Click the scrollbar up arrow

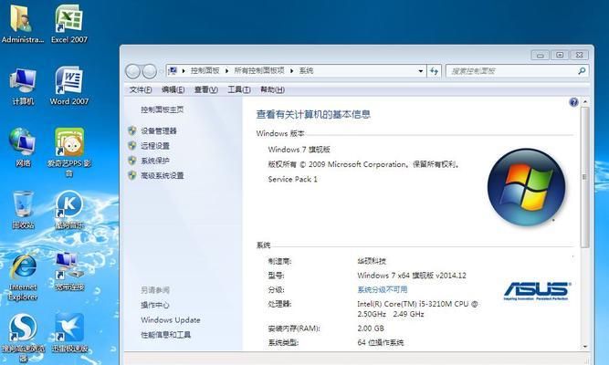tap(585, 101)
